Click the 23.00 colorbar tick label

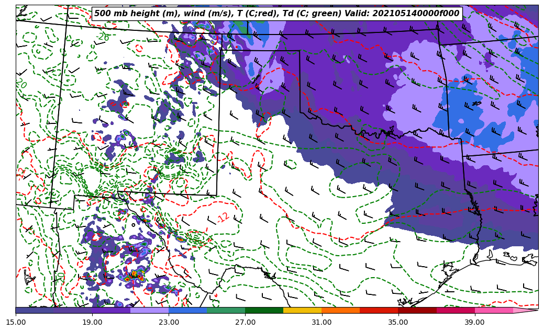(x=169, y=323)
